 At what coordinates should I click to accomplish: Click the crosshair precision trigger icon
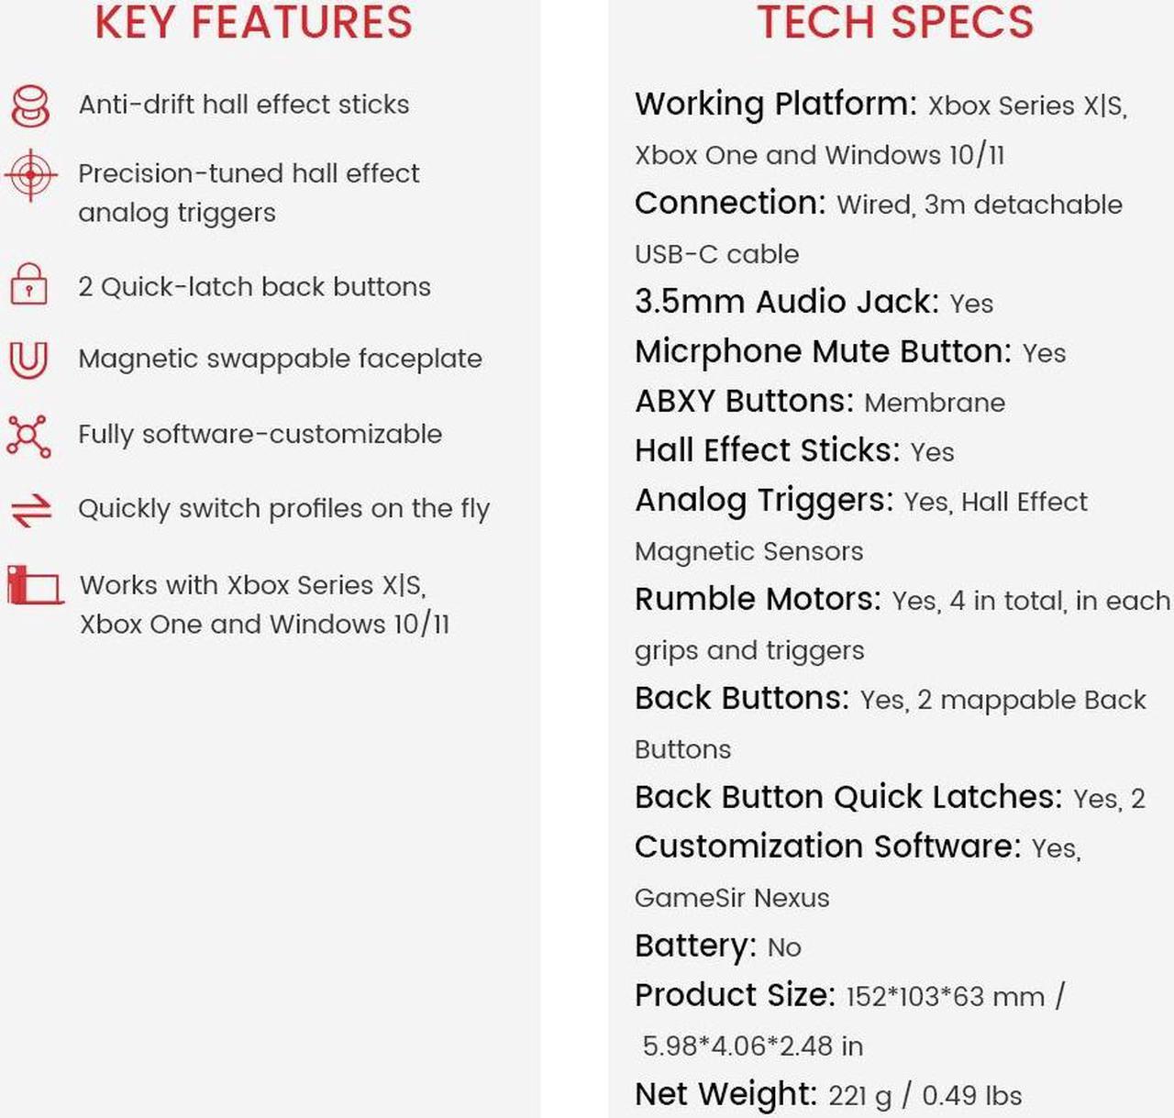point(31,174)
